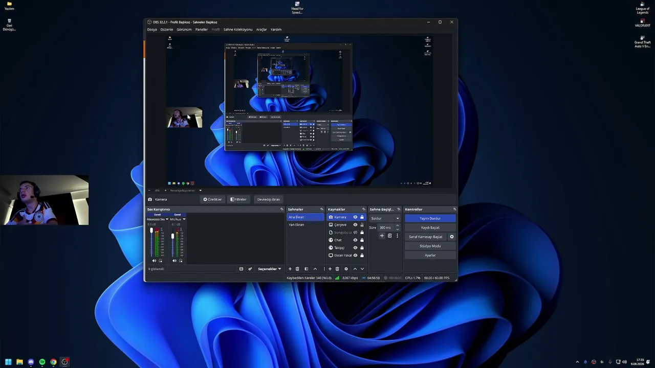Toggle visibility of the Kamera source
This screenshot has width=655, height=368.
coord(355,217)
